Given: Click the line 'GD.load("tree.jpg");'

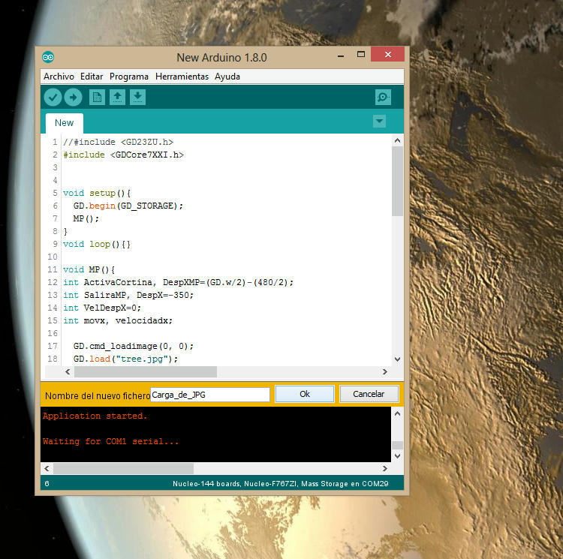Looking at the screenshot, I should 125,359.
